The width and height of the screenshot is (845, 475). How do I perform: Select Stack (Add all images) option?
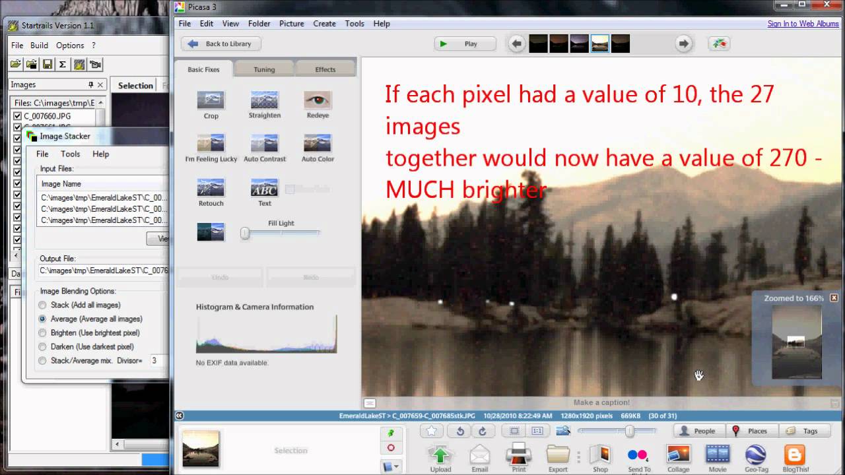(43, 305)
